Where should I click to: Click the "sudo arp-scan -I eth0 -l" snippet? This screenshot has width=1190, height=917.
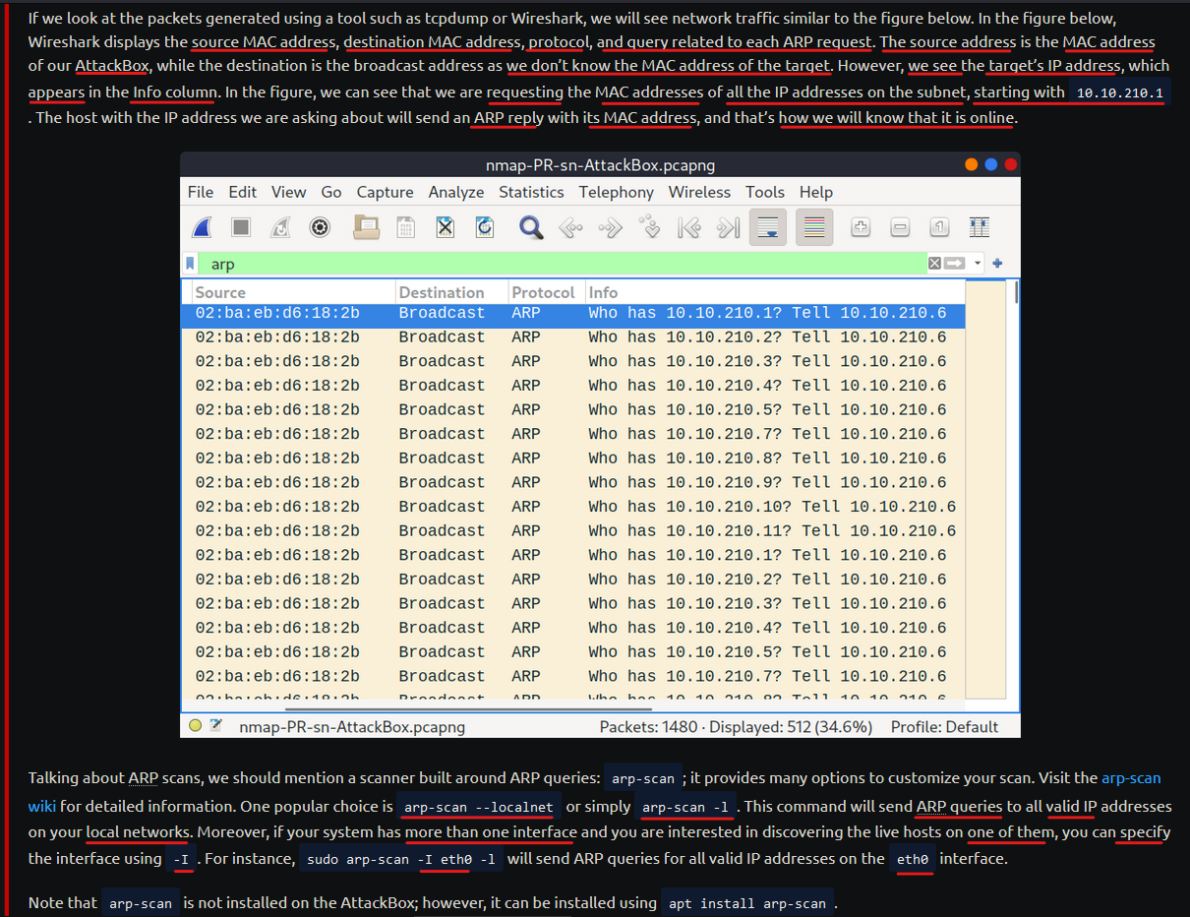pyautogui.click(x=401, y=859)
